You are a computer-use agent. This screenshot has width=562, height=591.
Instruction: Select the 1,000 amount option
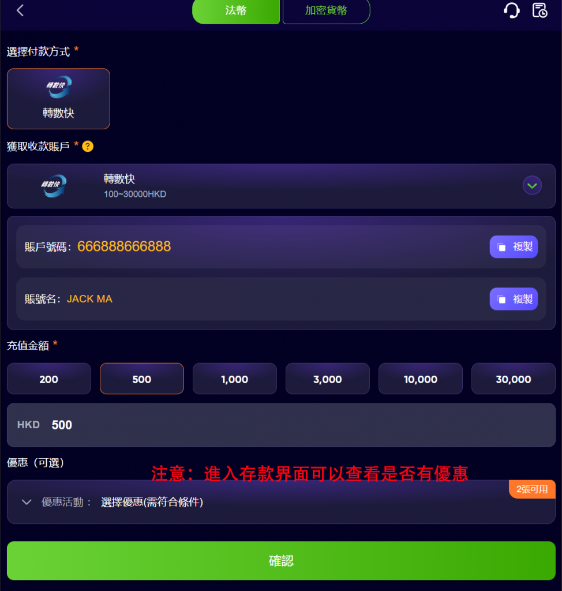[x=234, y=379]
